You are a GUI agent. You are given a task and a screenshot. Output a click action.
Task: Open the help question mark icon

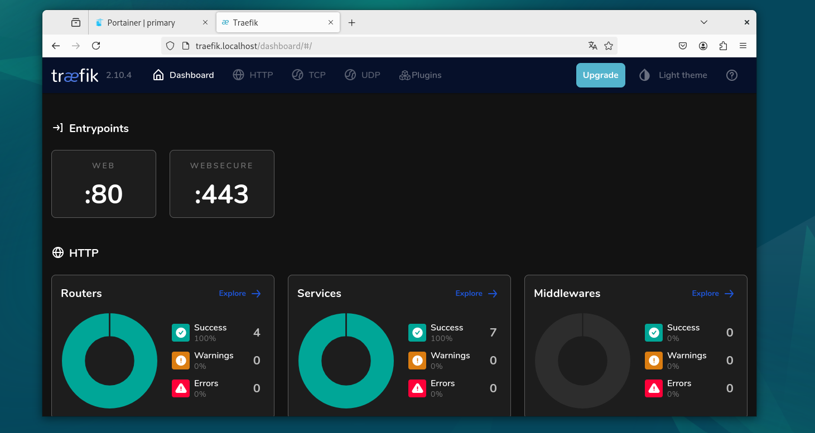pyautogui.click(x=732, y=75)
